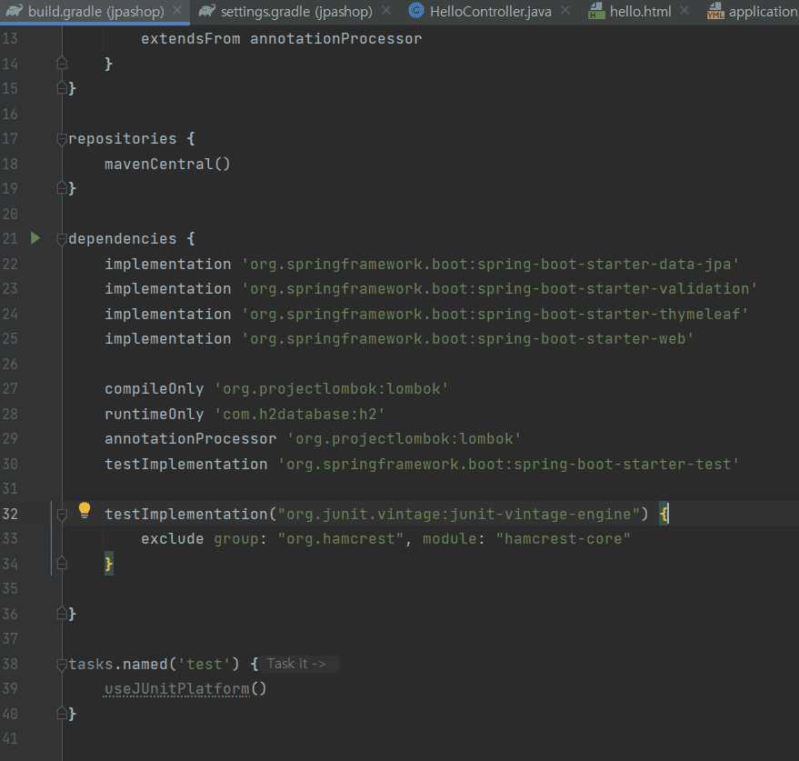Click fold end marker on line 40

pos(62,714)
